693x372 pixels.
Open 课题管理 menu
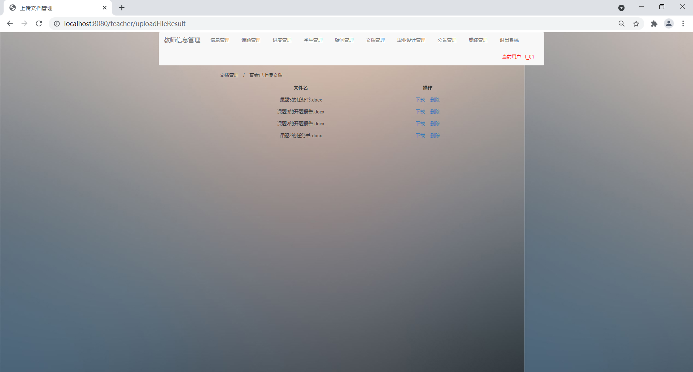click(251, 40)
